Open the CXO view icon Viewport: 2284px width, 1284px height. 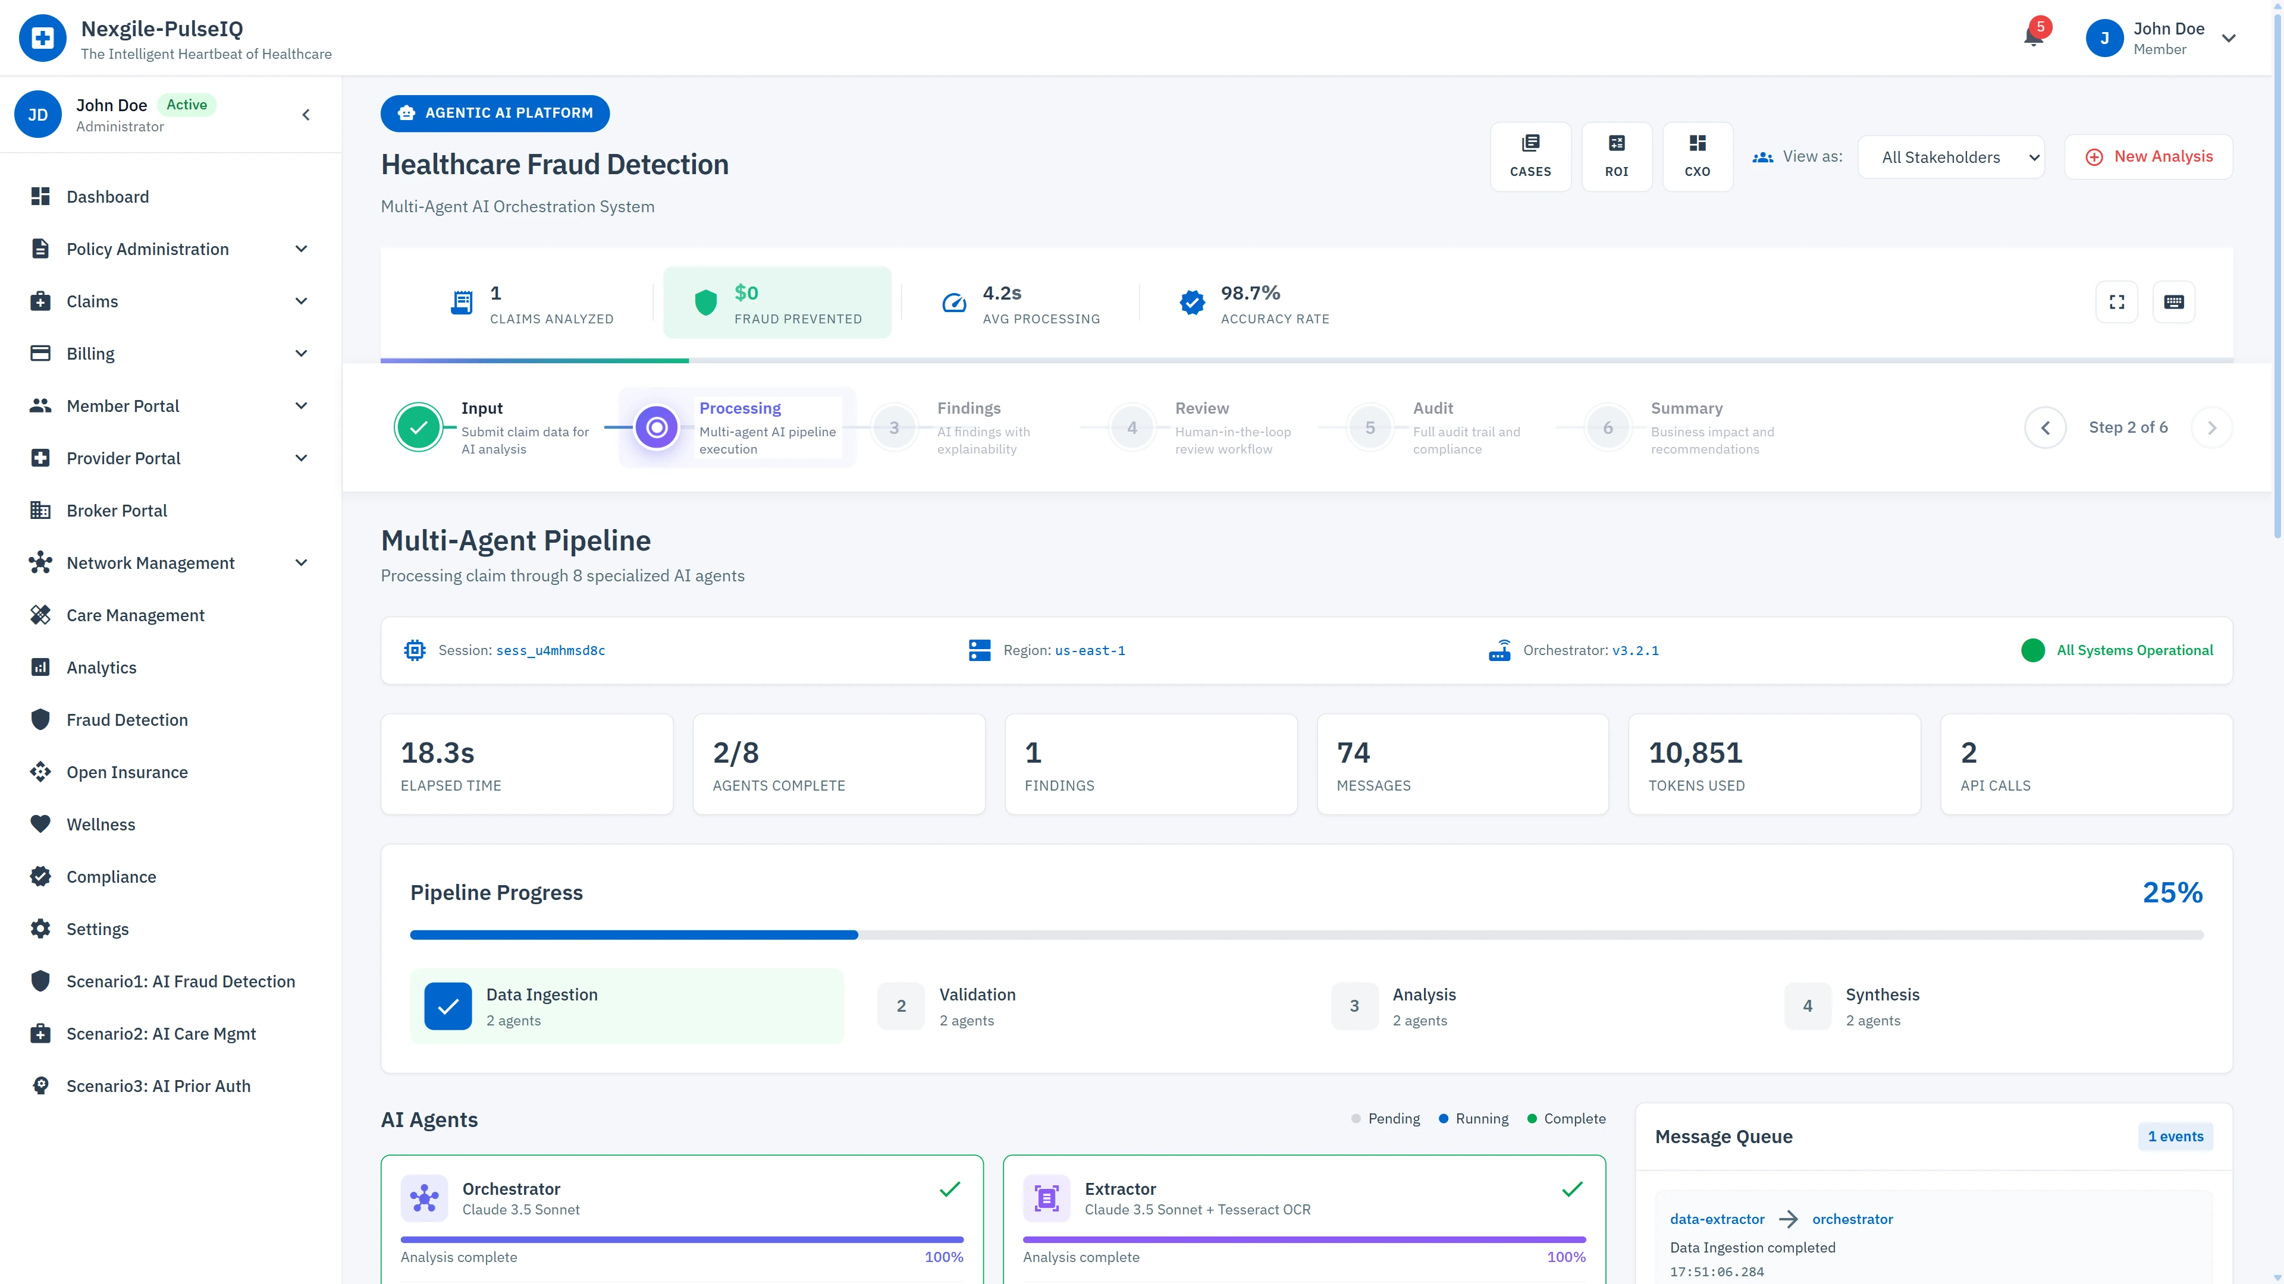pyautogui.click(x=1697, y=156)
